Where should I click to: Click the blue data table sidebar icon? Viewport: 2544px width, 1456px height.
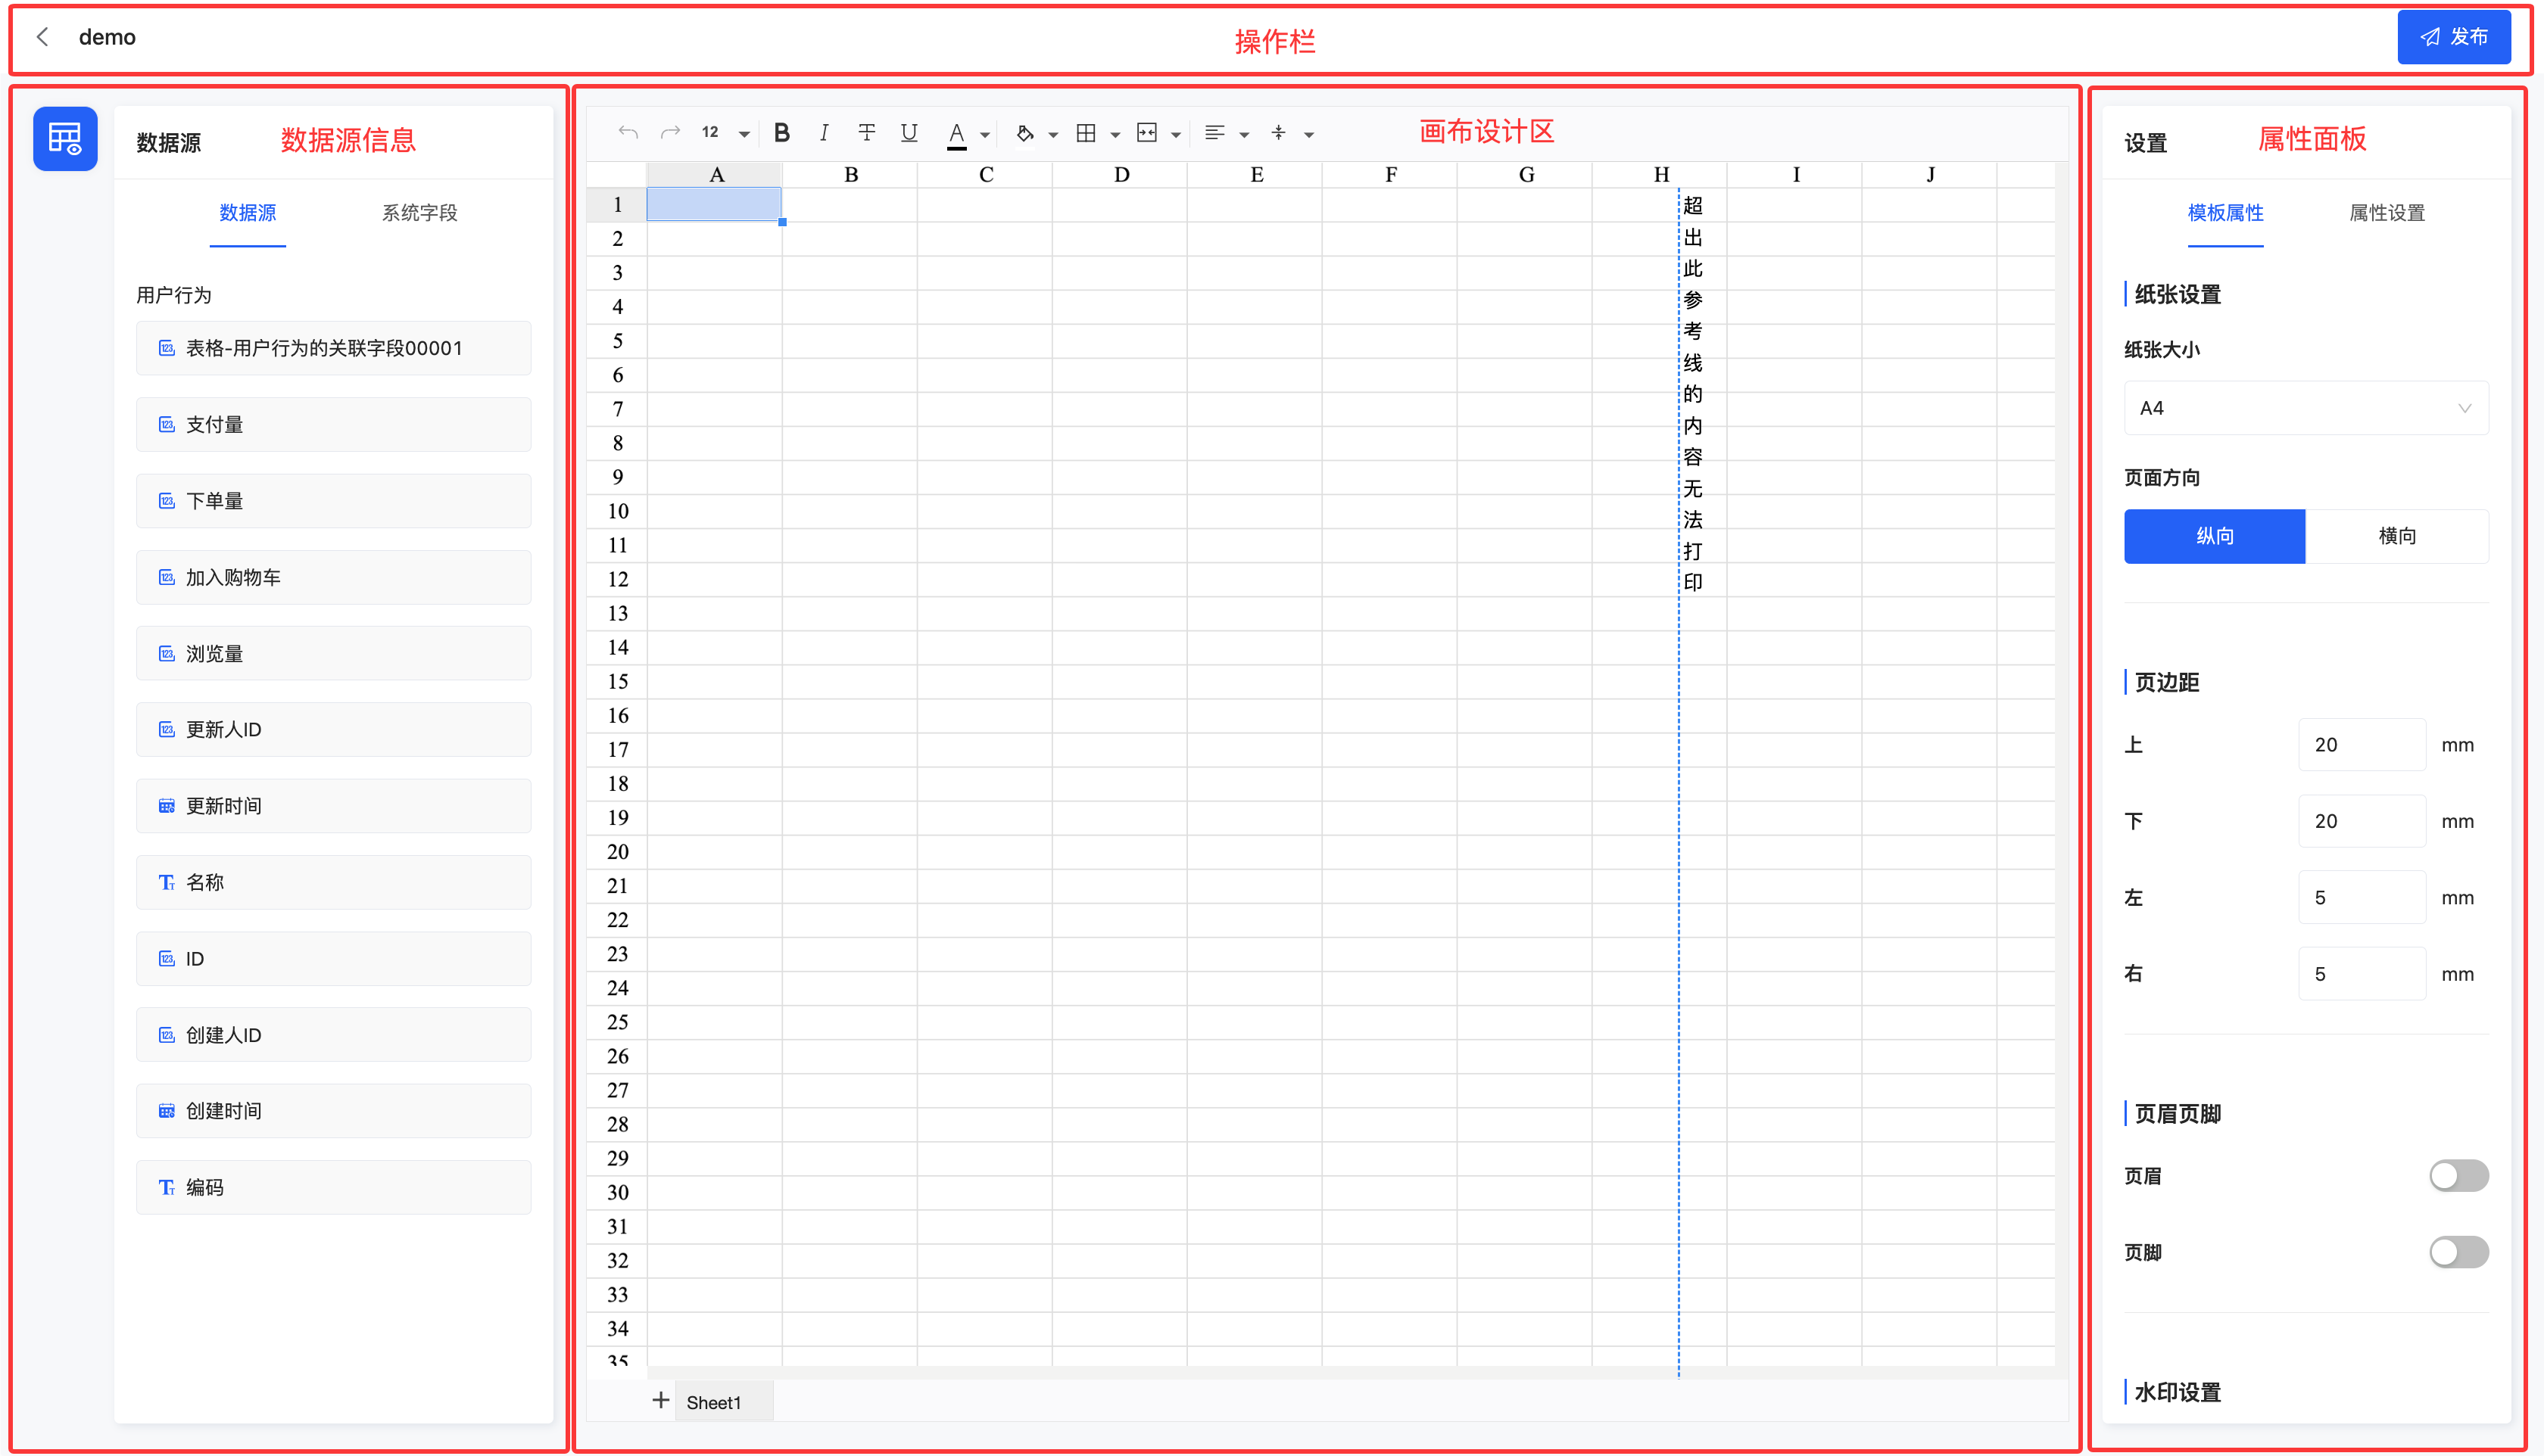coord(65,139)
